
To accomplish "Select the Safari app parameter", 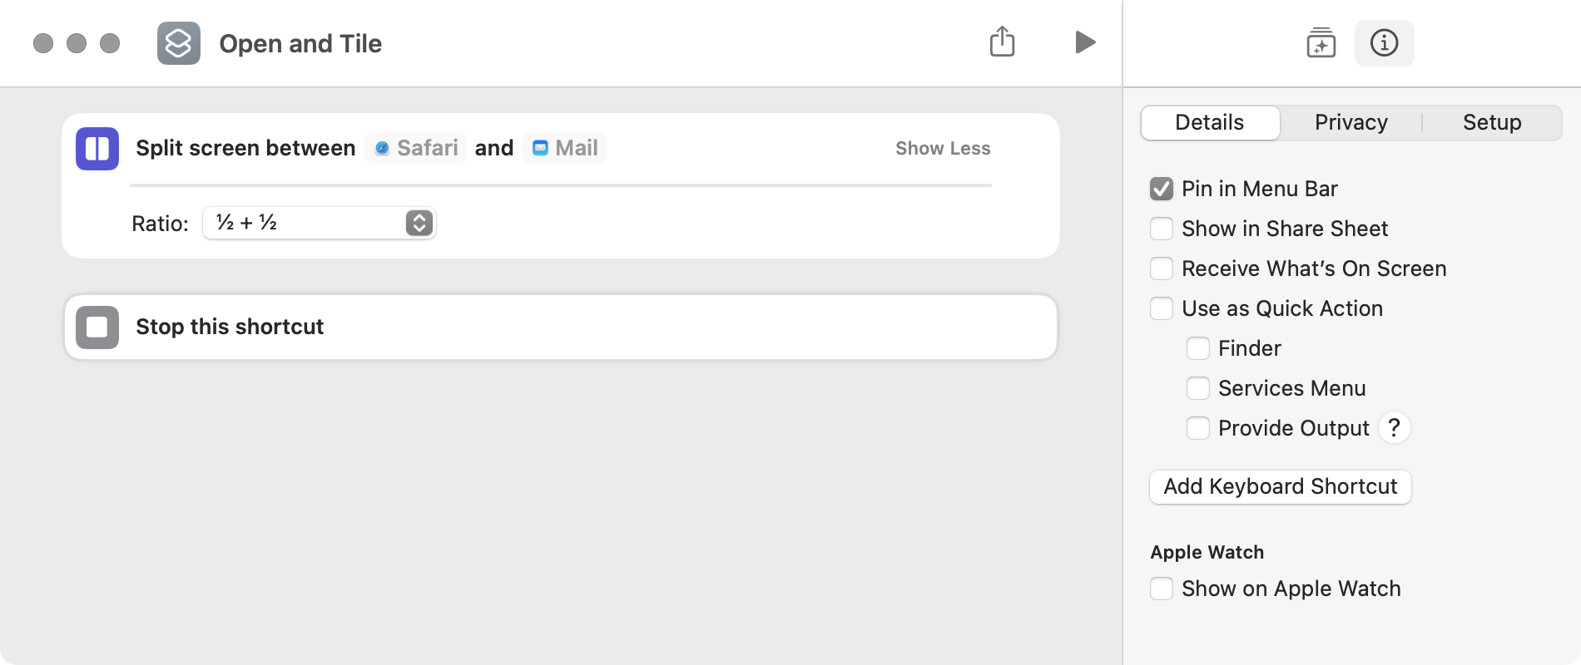I will [x=416, y=148].
